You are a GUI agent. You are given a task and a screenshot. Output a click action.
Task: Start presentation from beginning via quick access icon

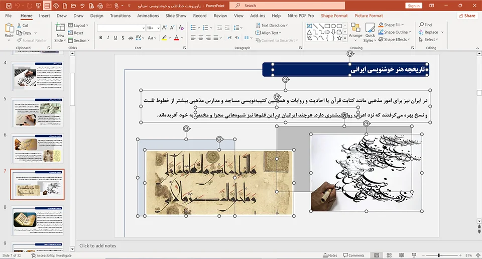click(x=38, y=6)
